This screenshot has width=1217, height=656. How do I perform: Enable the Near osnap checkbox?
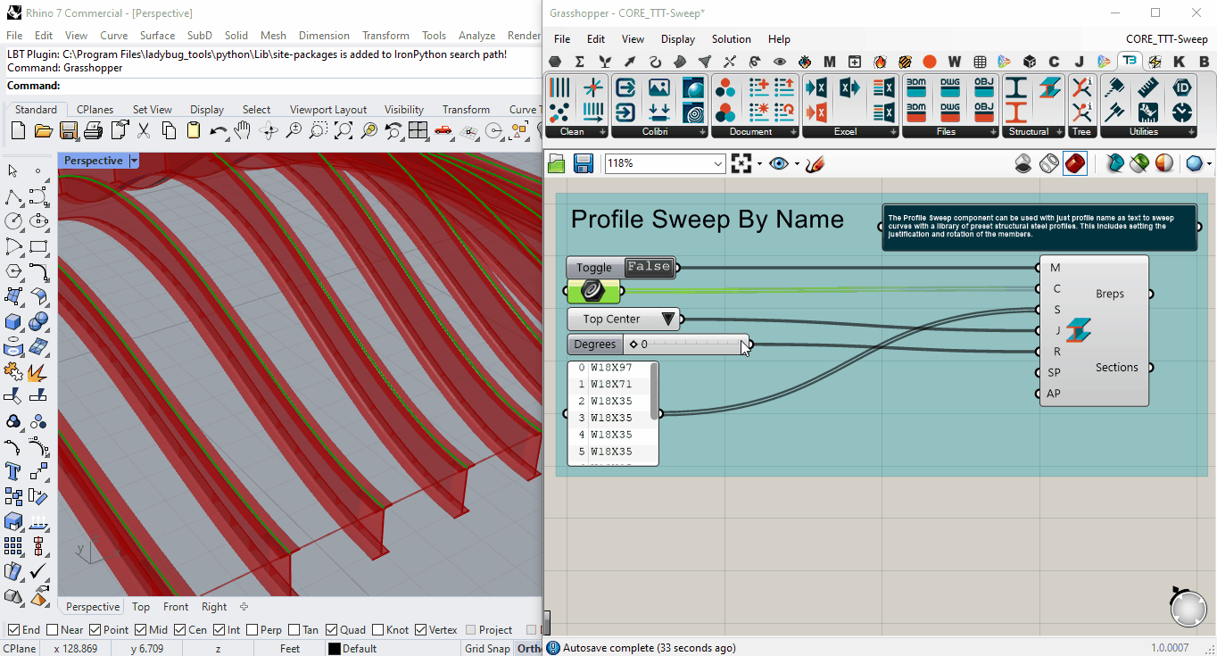pyautogui.click(x=53, y=629)
